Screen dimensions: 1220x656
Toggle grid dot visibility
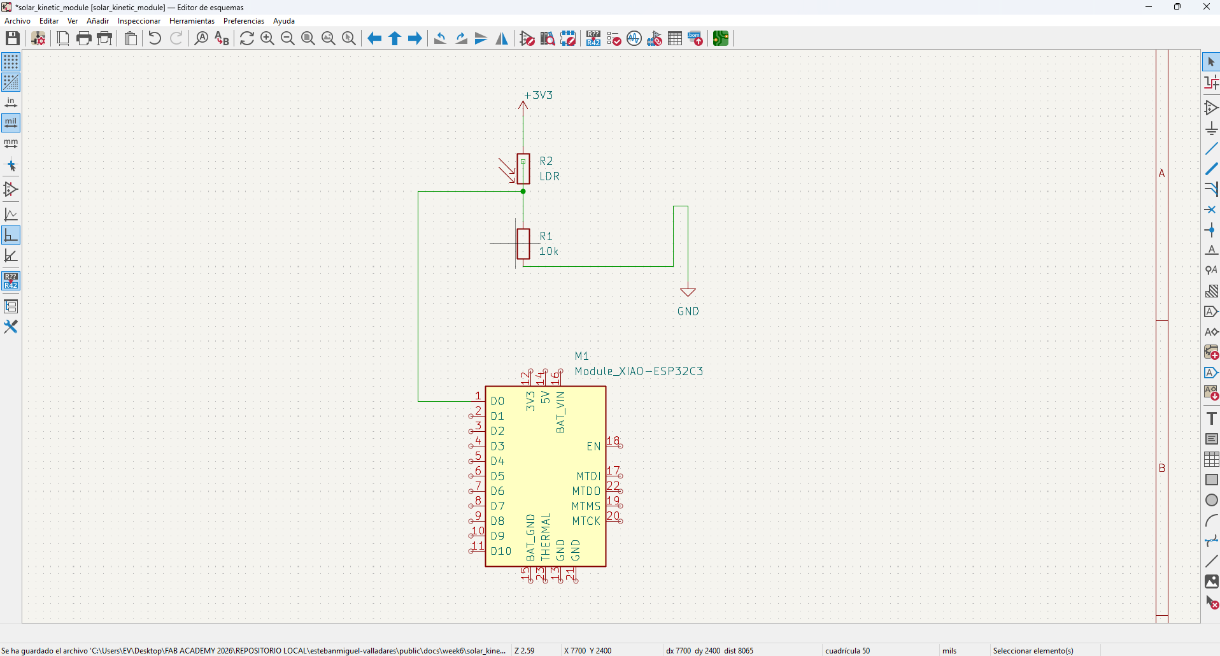(11, 62)
